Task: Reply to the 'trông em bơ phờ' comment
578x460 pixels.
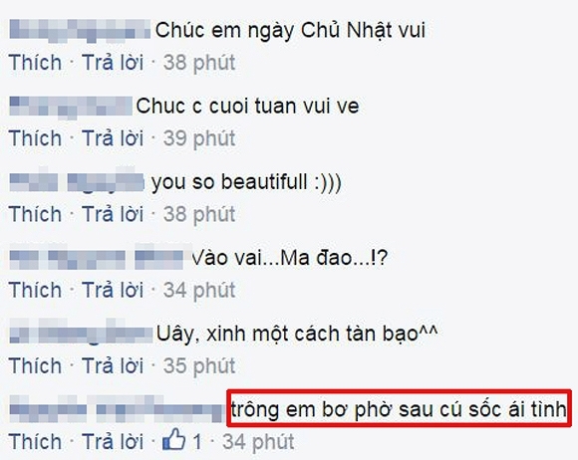Action: pyautogui.click(x=113, y=442)
